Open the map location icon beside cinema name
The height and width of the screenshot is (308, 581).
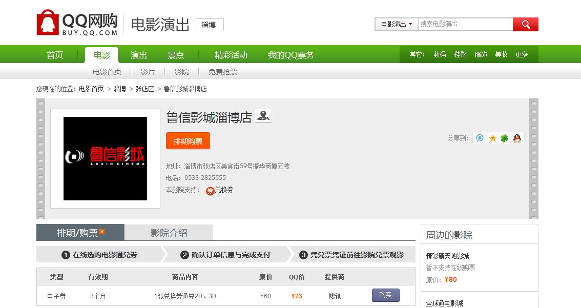click(x=263, y=116)
